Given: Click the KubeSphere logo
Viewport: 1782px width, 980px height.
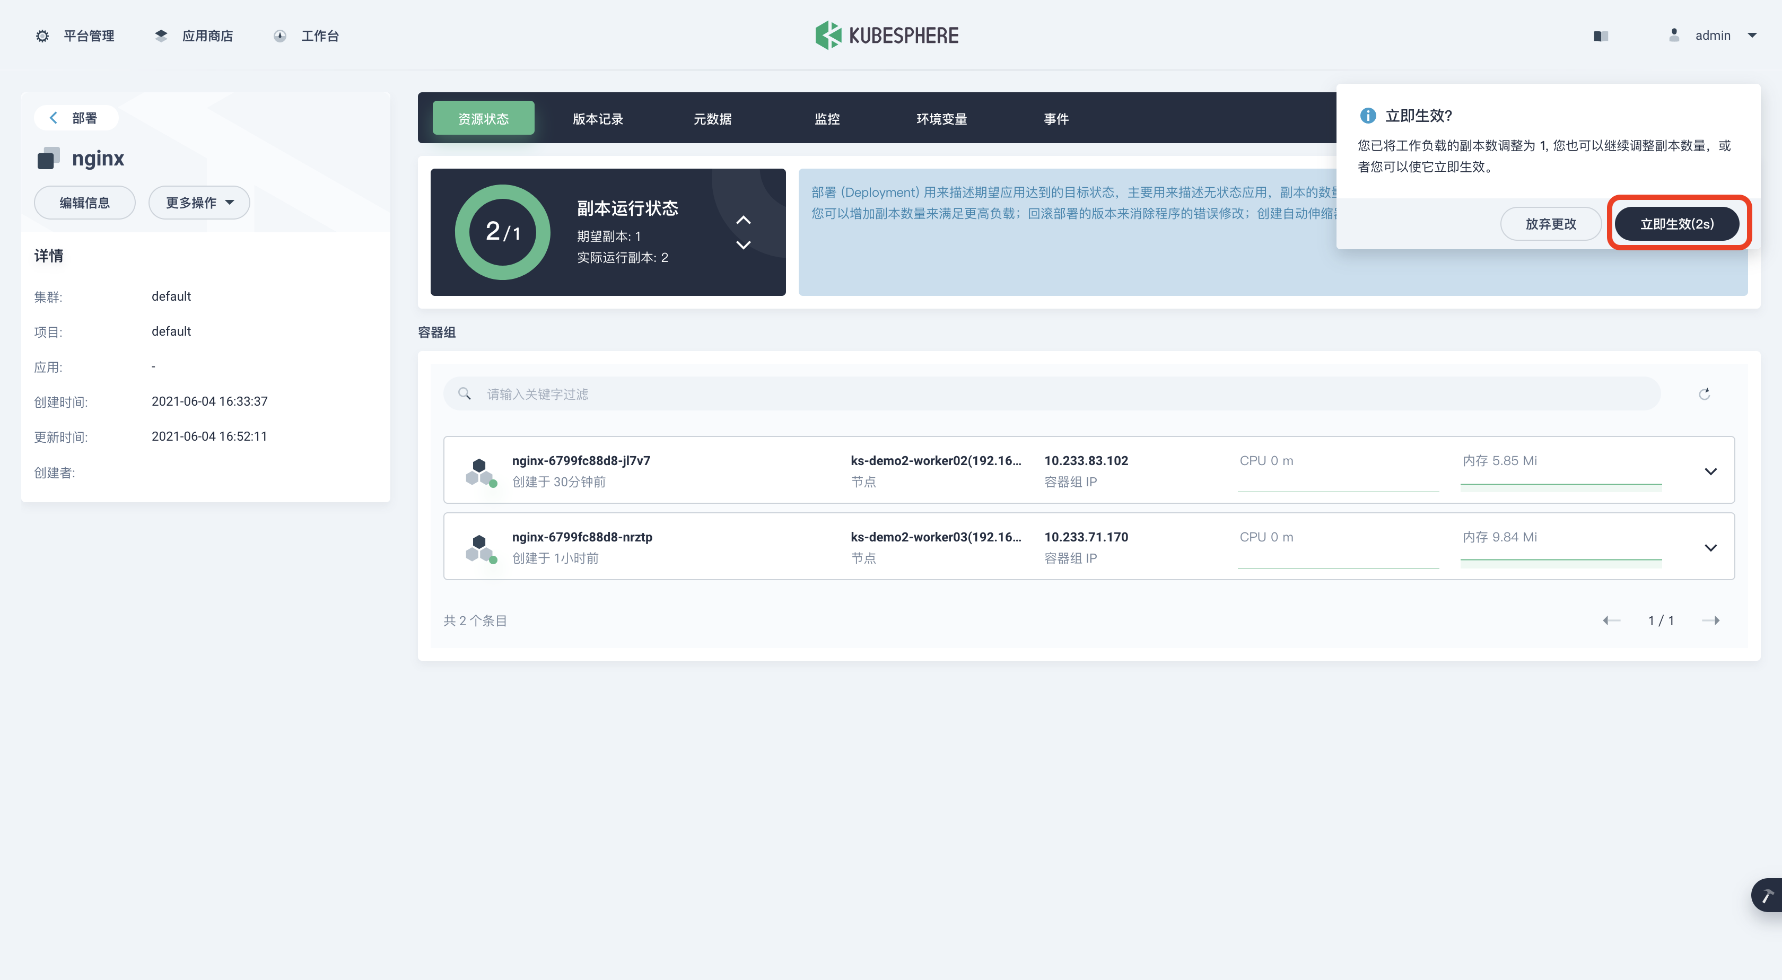Looking at the screenshot, I should pyautogui.click(x=887, y=36).
